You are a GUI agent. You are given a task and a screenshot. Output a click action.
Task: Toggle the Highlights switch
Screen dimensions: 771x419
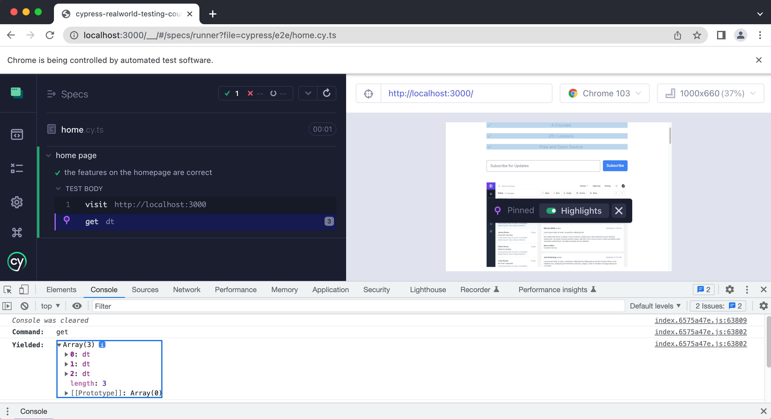551,211
